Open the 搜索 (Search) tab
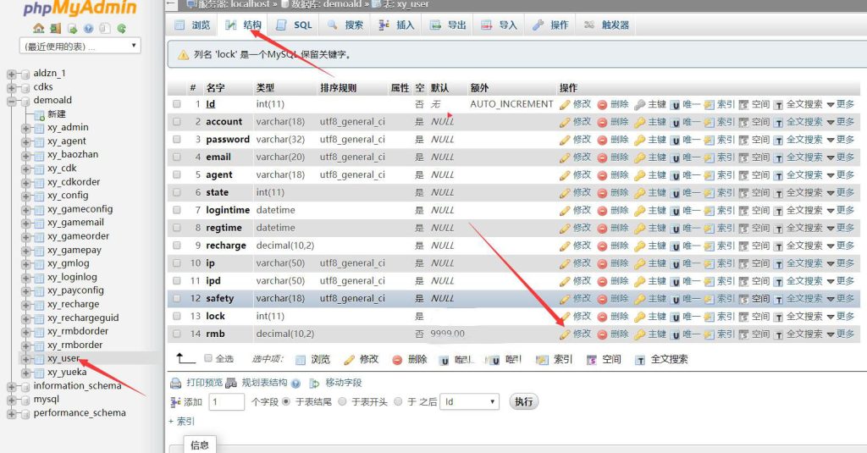Image resolution: width=867 pixels, height=453 pixels. 345,25
